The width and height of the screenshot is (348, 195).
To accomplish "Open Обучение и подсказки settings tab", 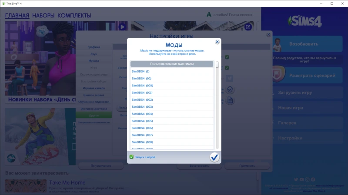I will (94, 102).
